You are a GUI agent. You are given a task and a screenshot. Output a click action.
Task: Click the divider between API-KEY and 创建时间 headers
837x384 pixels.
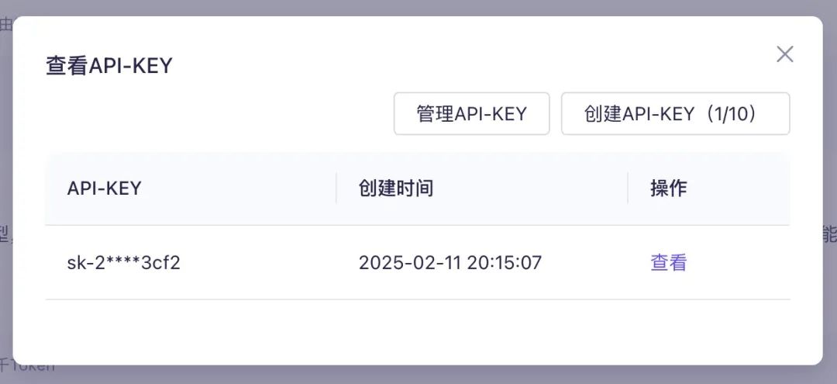pyautogui.click(x=336, y=188)
